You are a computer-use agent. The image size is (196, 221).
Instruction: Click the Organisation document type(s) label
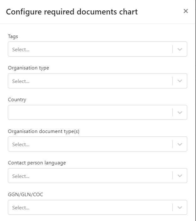click(x=44, y=131)
